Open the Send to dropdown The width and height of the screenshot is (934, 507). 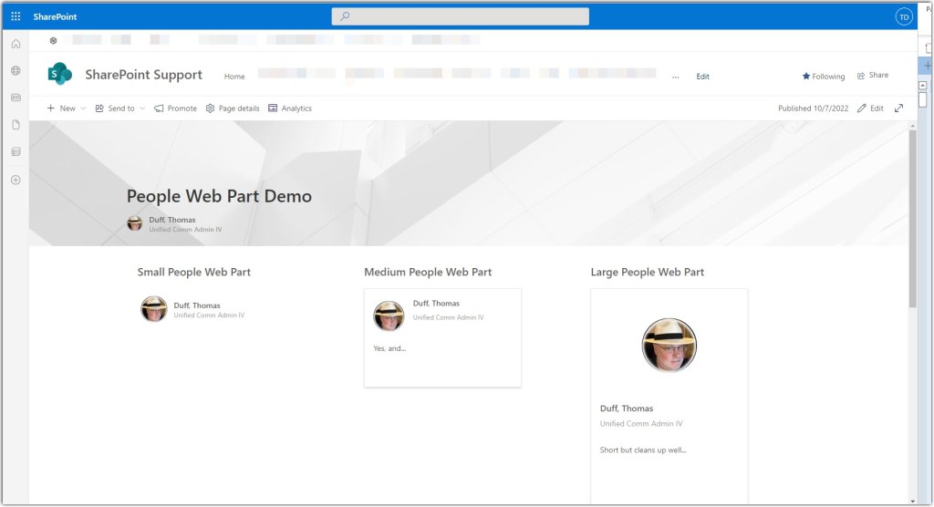click(120, 109)
